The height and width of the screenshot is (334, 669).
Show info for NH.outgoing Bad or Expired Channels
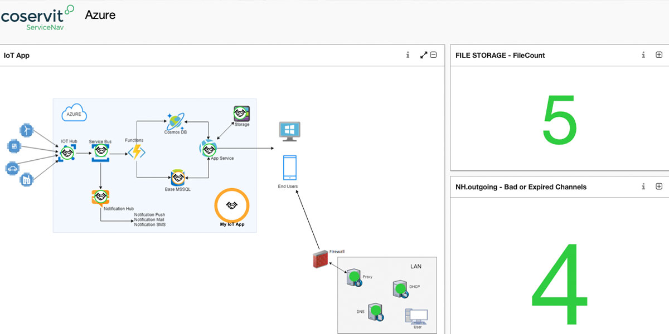point(643,187)
